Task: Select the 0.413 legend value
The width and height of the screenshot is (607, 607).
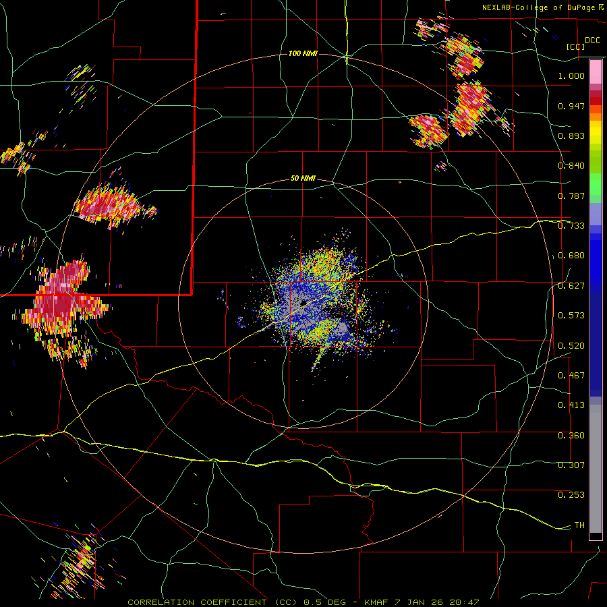Action: coord(571,405)
